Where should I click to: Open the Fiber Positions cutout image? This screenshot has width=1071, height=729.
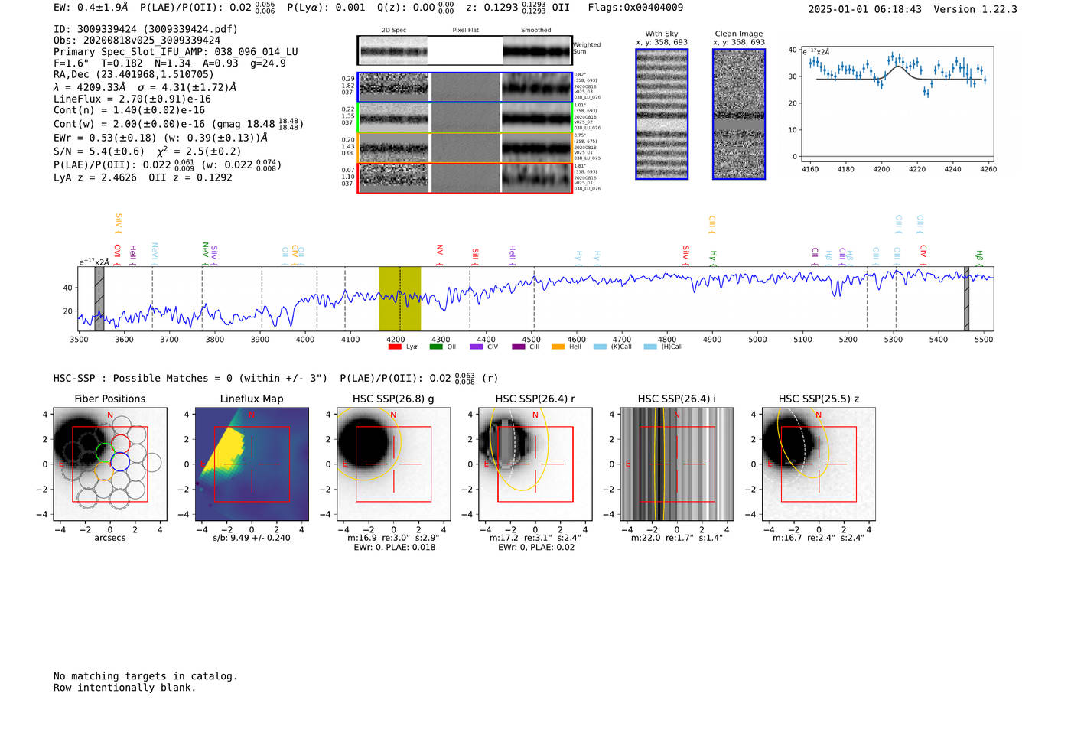point(110,464)
